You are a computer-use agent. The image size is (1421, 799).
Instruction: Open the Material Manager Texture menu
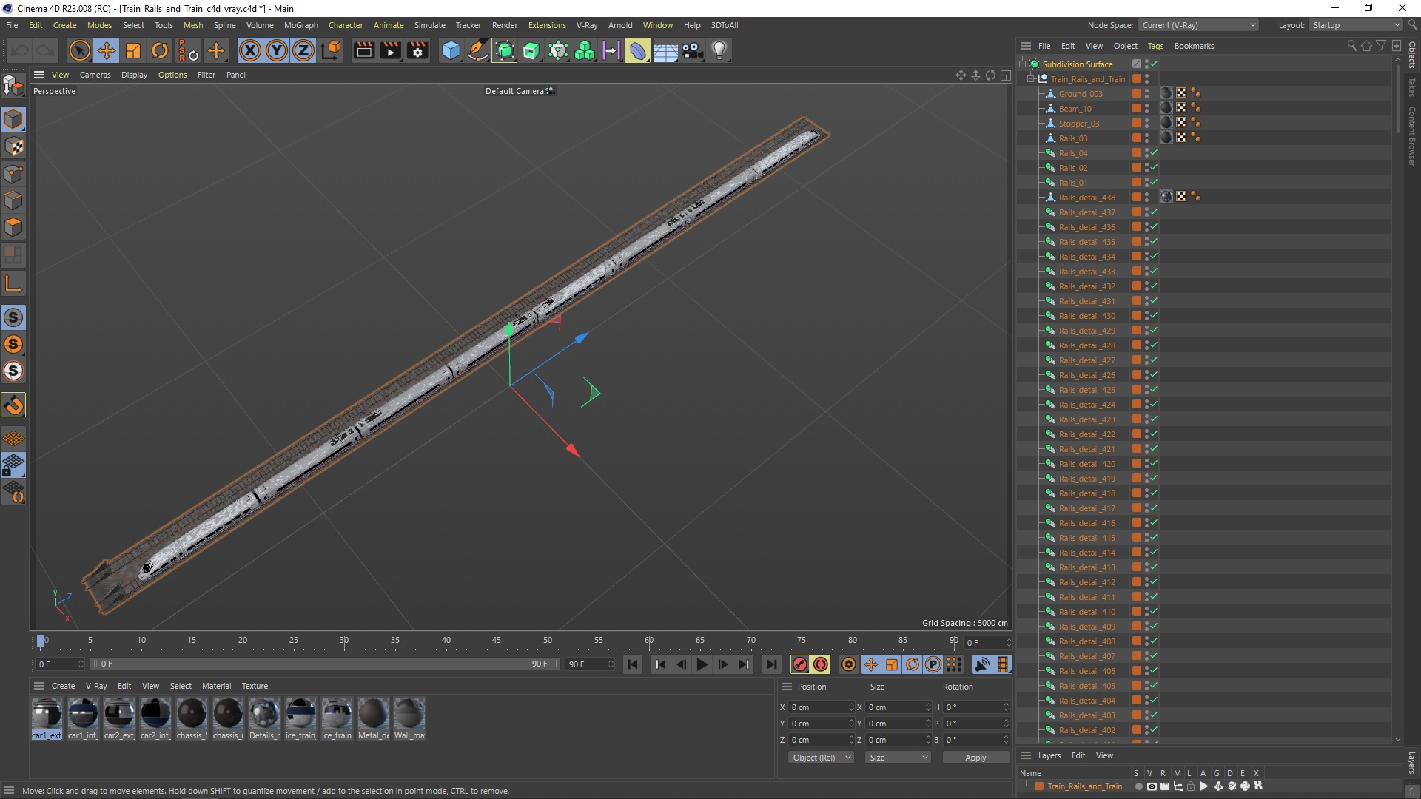pos(255,686)
